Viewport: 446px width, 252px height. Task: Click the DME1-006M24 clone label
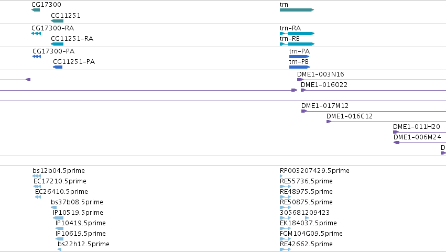[417, 137]
